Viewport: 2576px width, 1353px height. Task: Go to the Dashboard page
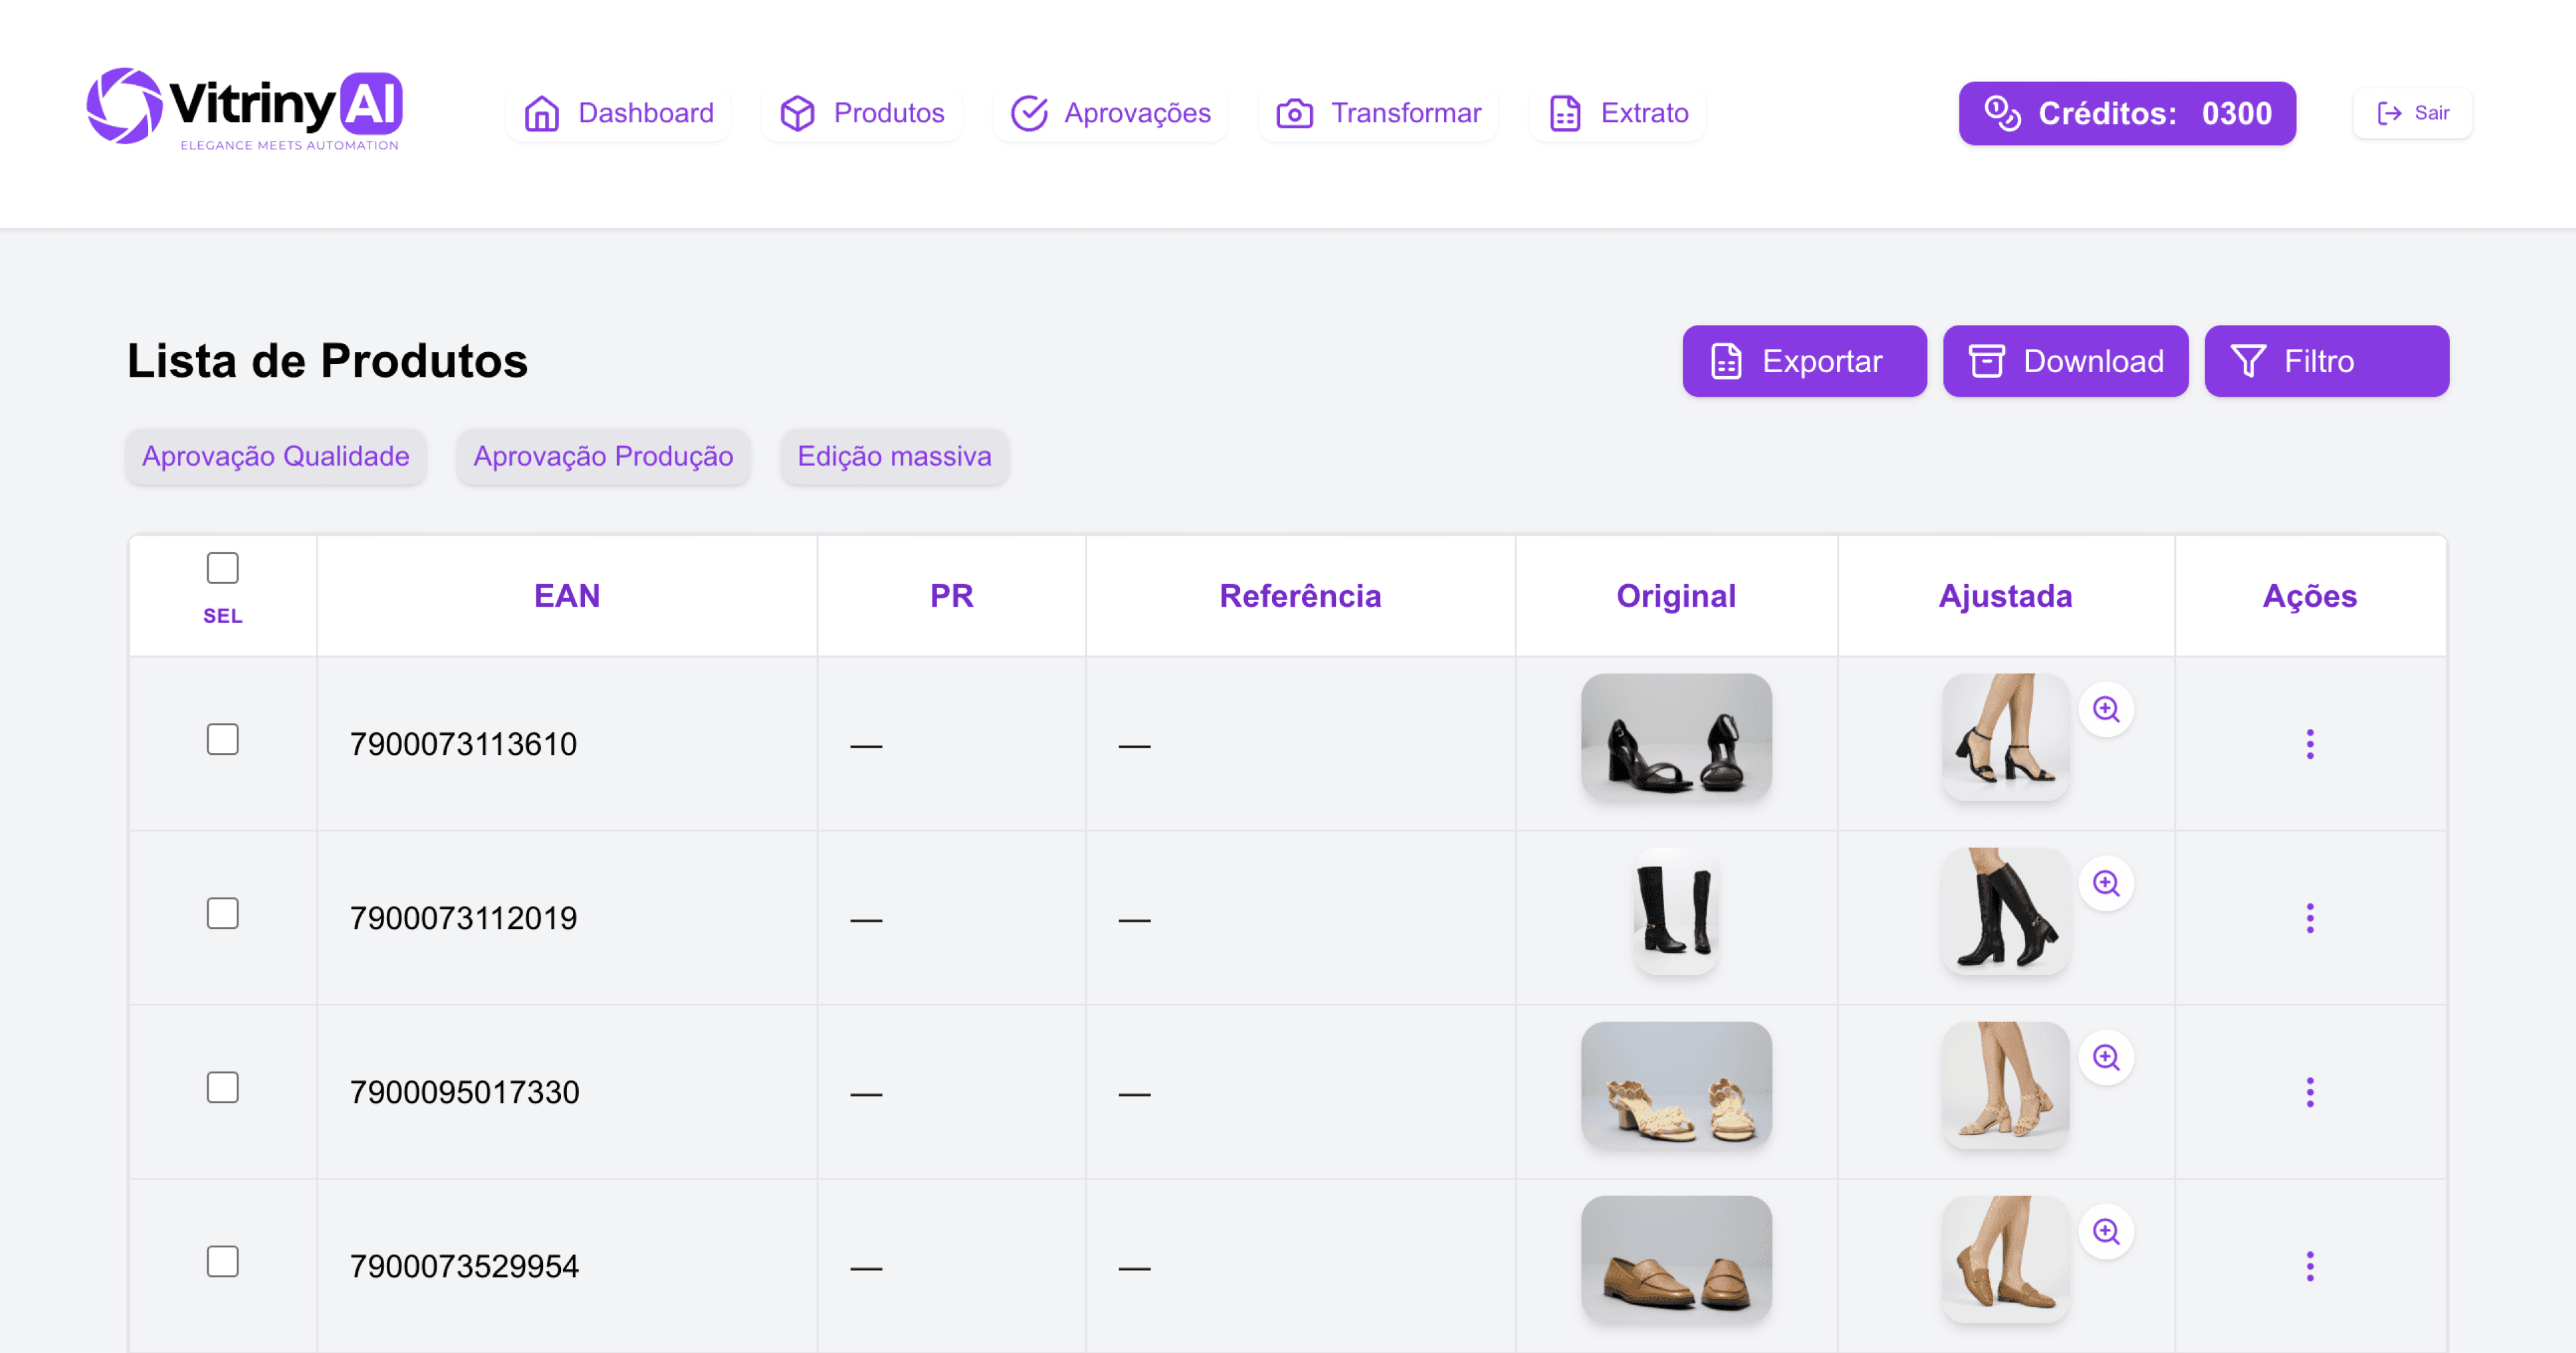pyautogui.click(x=619, y=113)
